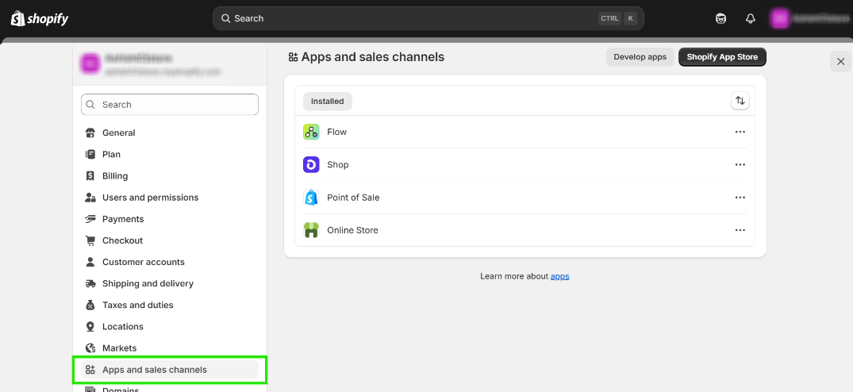Open the notifications bell
Image resolution: width=853 pixels, height=392 pixels.
pos(750,18)
